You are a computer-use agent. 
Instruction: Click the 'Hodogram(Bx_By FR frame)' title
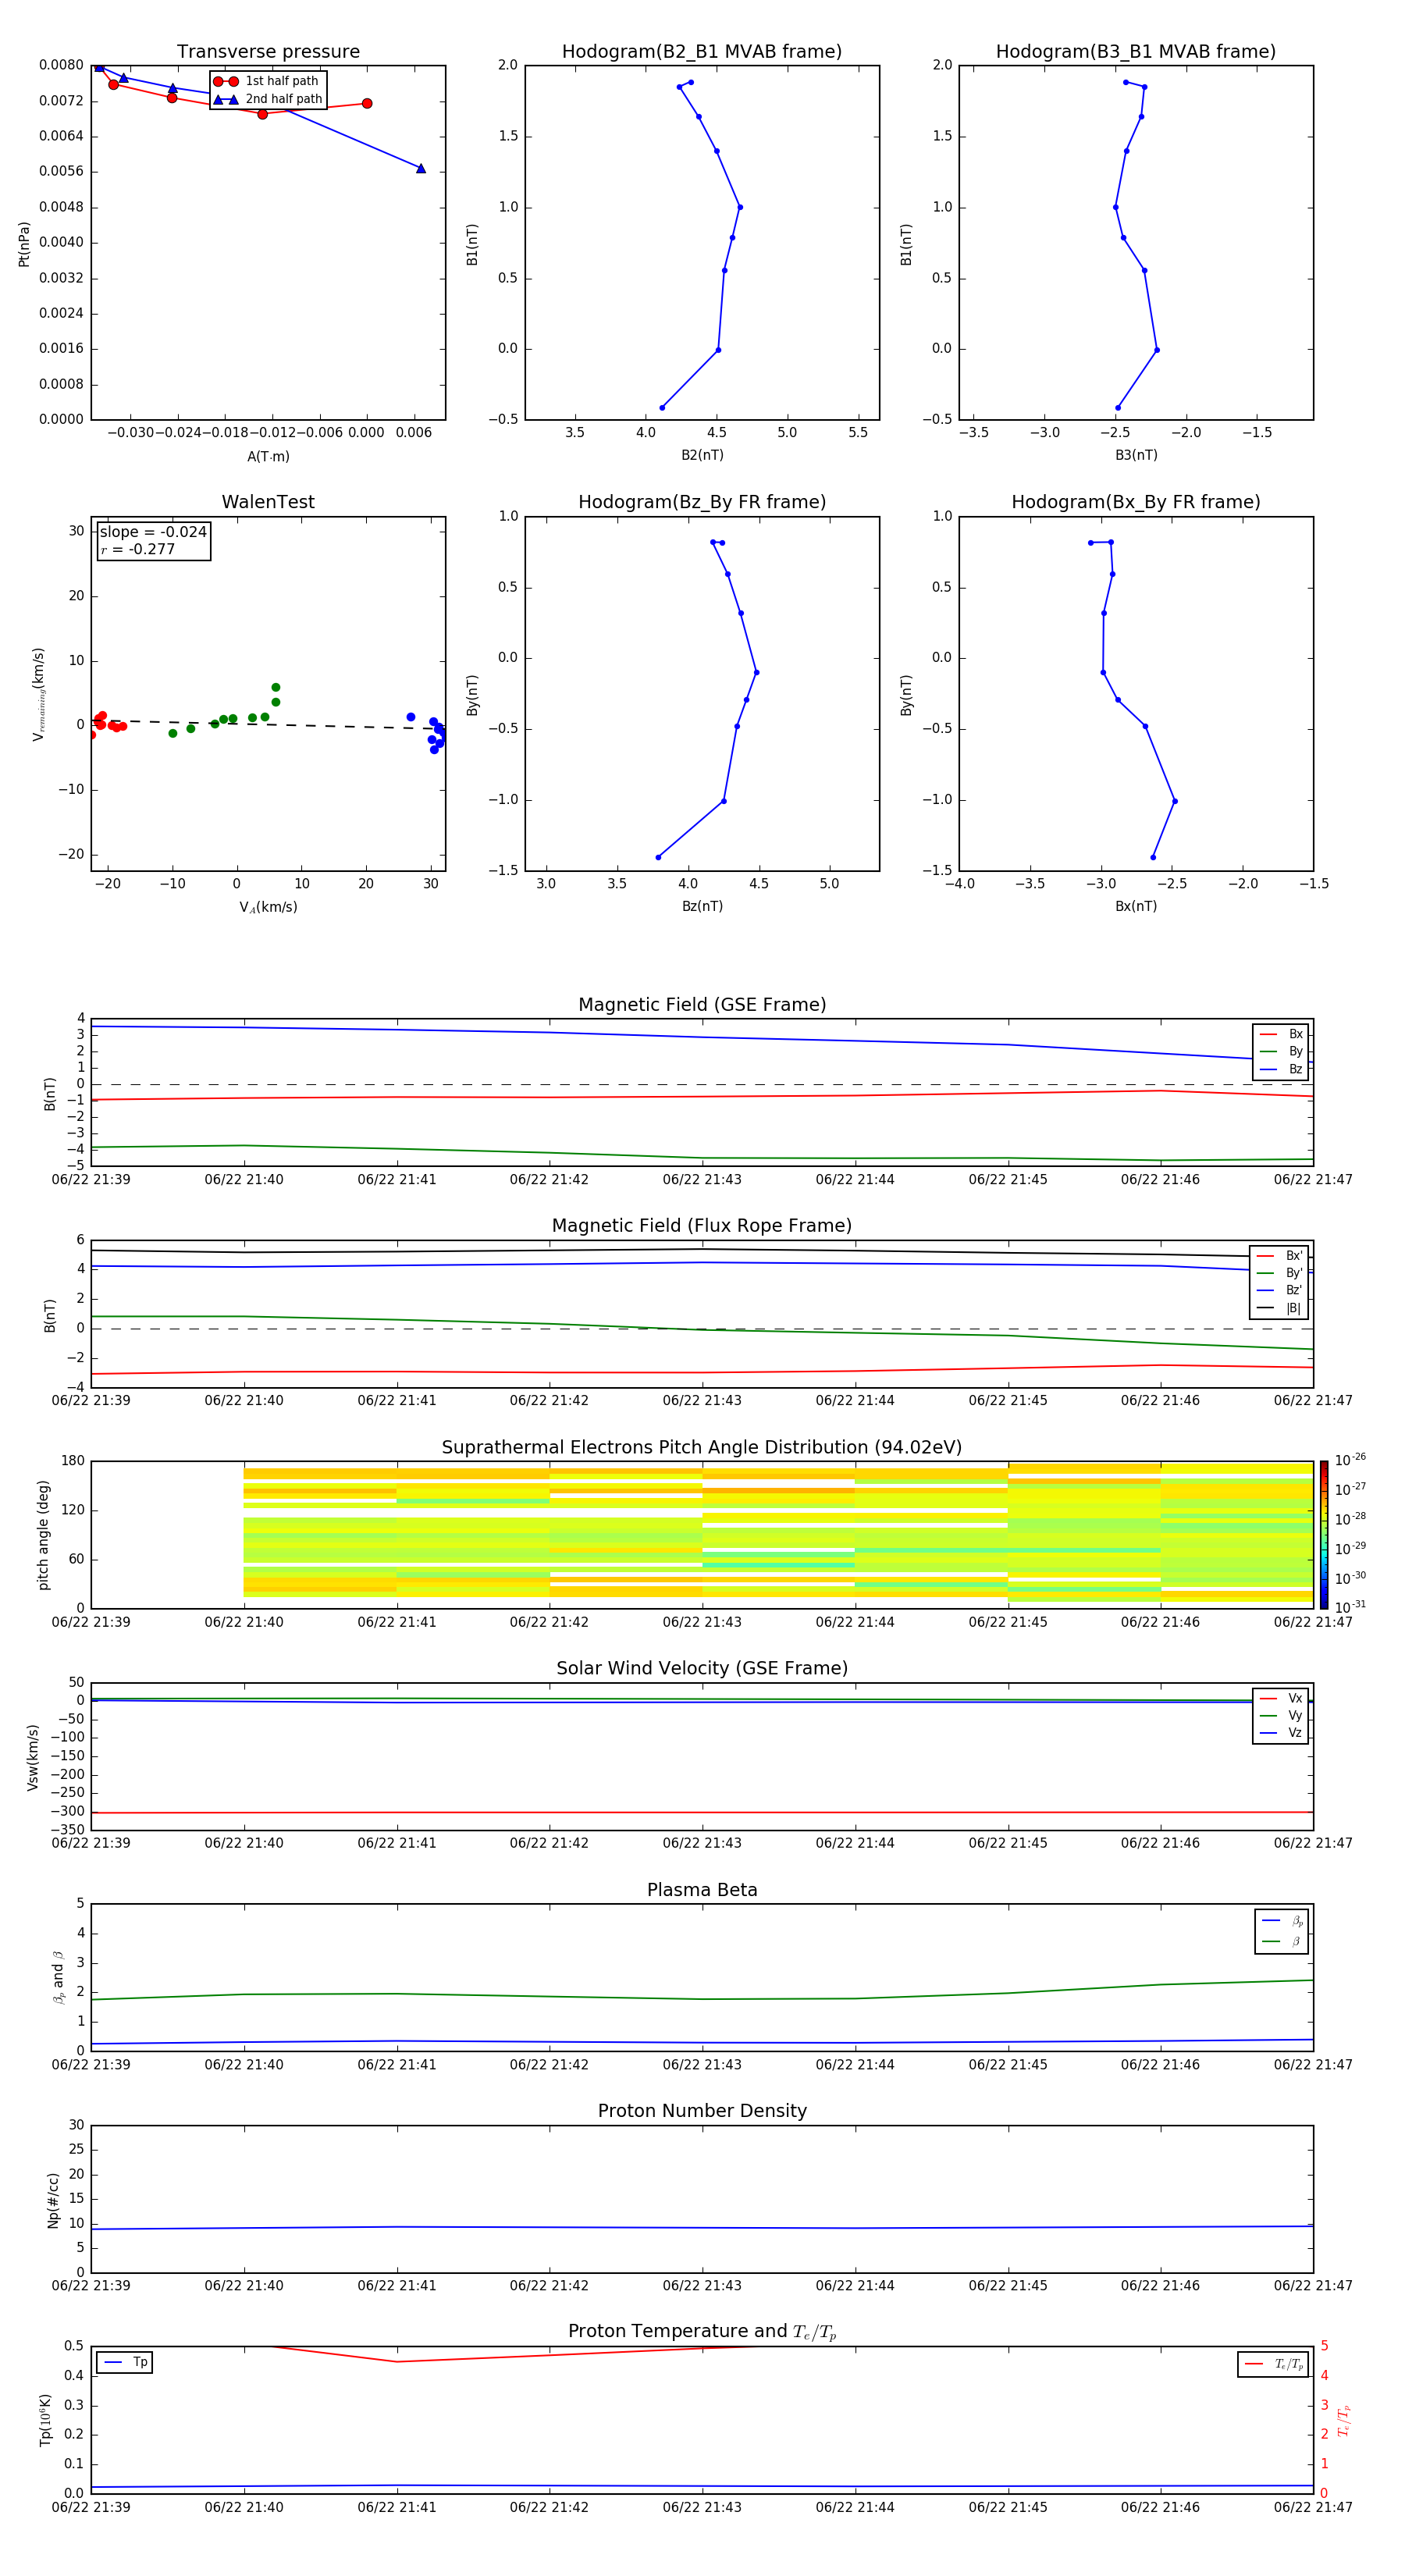click(x=1136, y=502)
